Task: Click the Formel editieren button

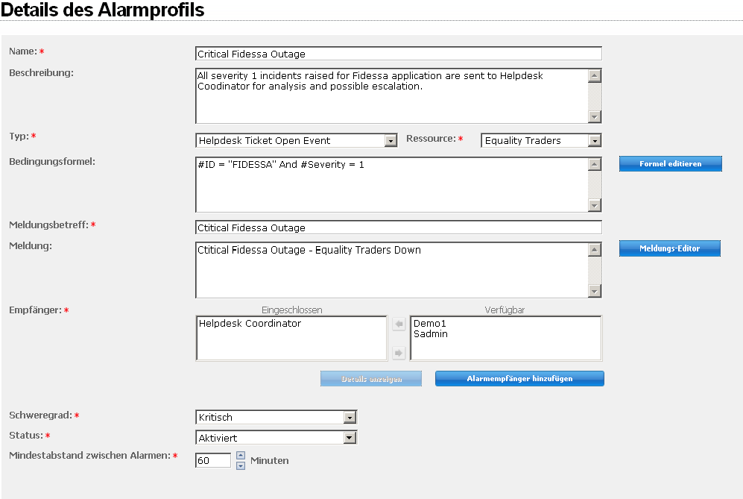Action: [670, 164]
